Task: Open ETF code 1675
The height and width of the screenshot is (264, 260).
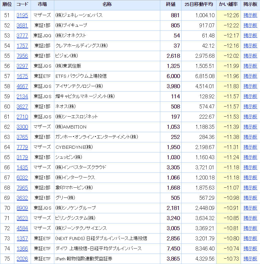Action: click(x=22, y=76)
